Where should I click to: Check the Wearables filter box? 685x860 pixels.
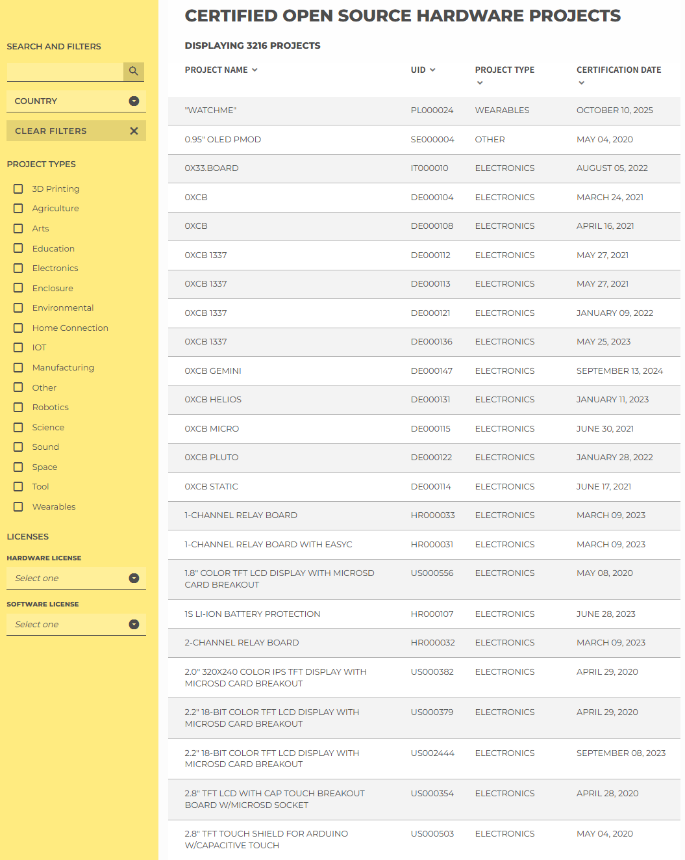(x=18, y=506)
